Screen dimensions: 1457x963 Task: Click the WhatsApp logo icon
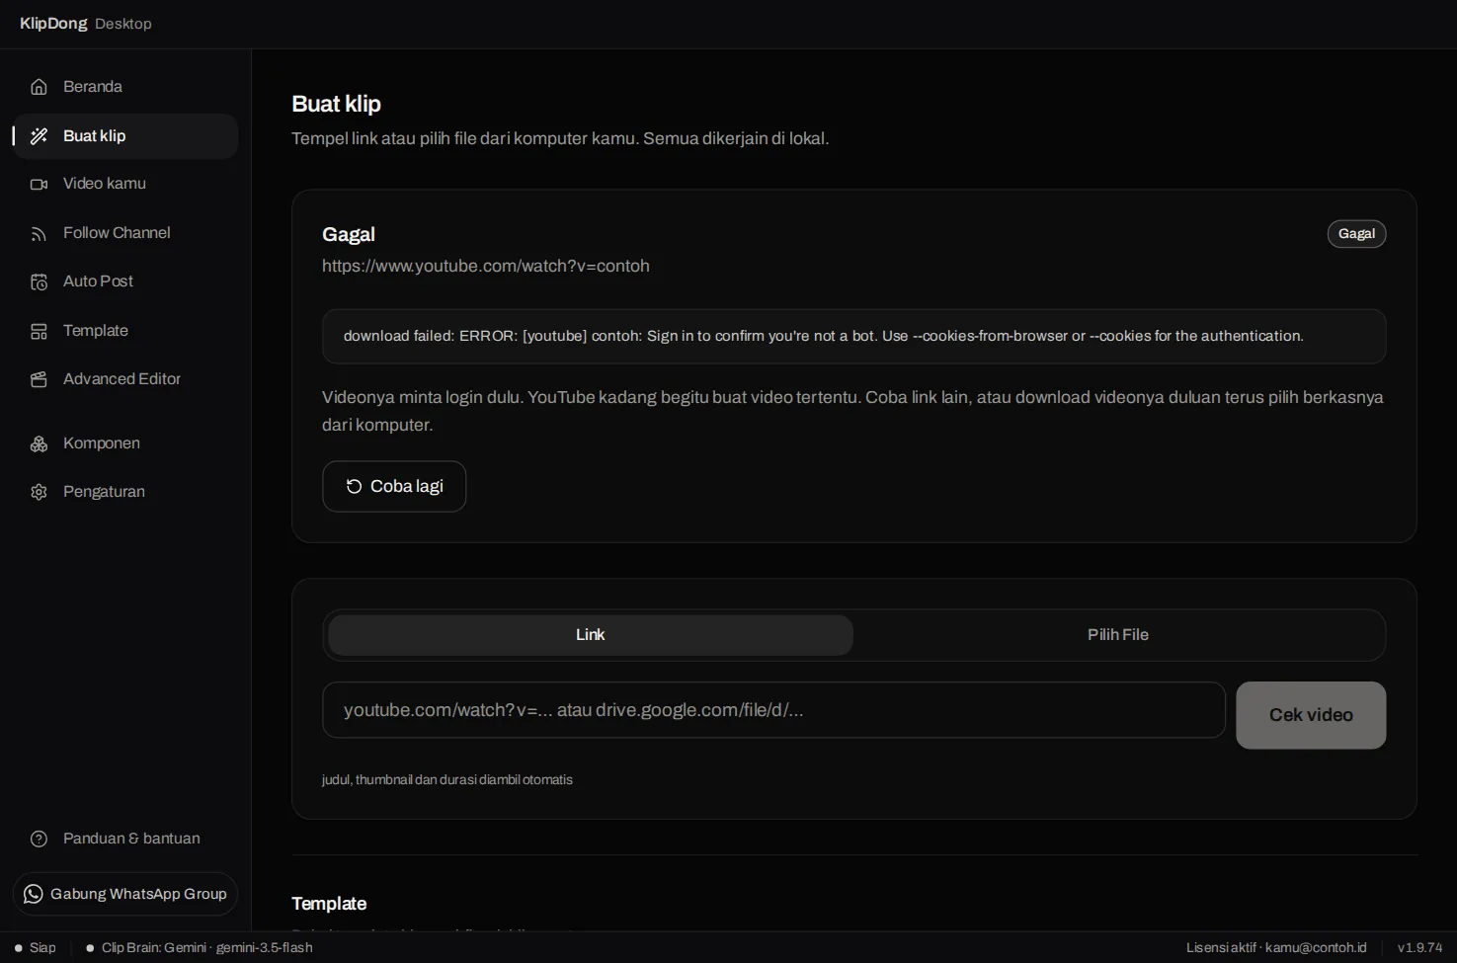tap(34, 894)
